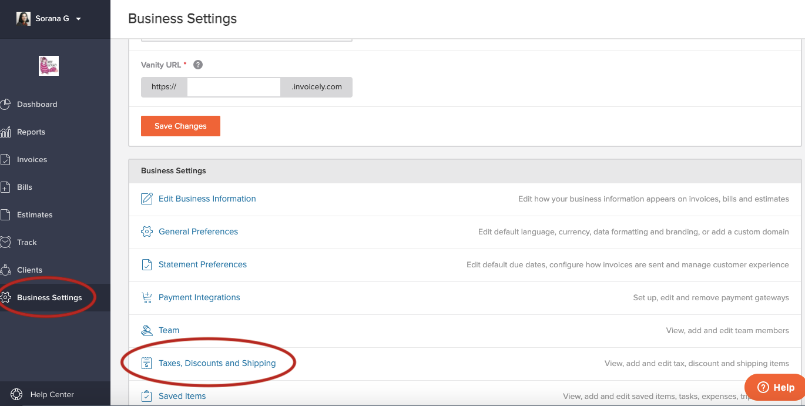Screen dimensions: 805x406
Task: Click the Estimates page icon in sidebar
Action: [x=5, y=215]
